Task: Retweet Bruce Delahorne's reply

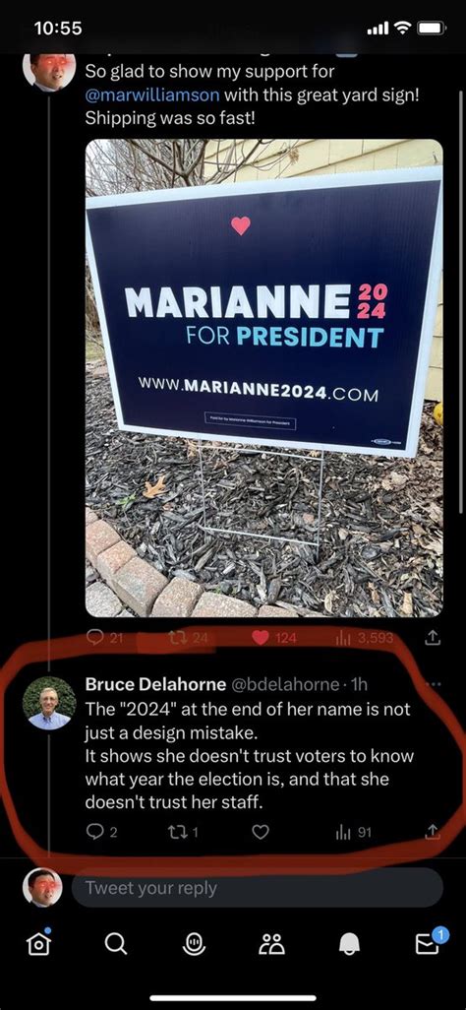Action: pyautogui.click(x=178, y=832)
